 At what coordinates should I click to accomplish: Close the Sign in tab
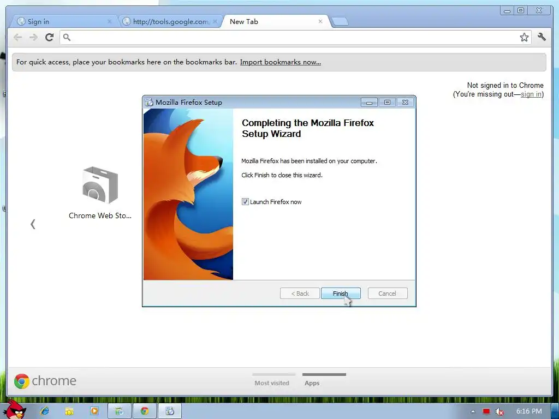[x=109, y=22]
